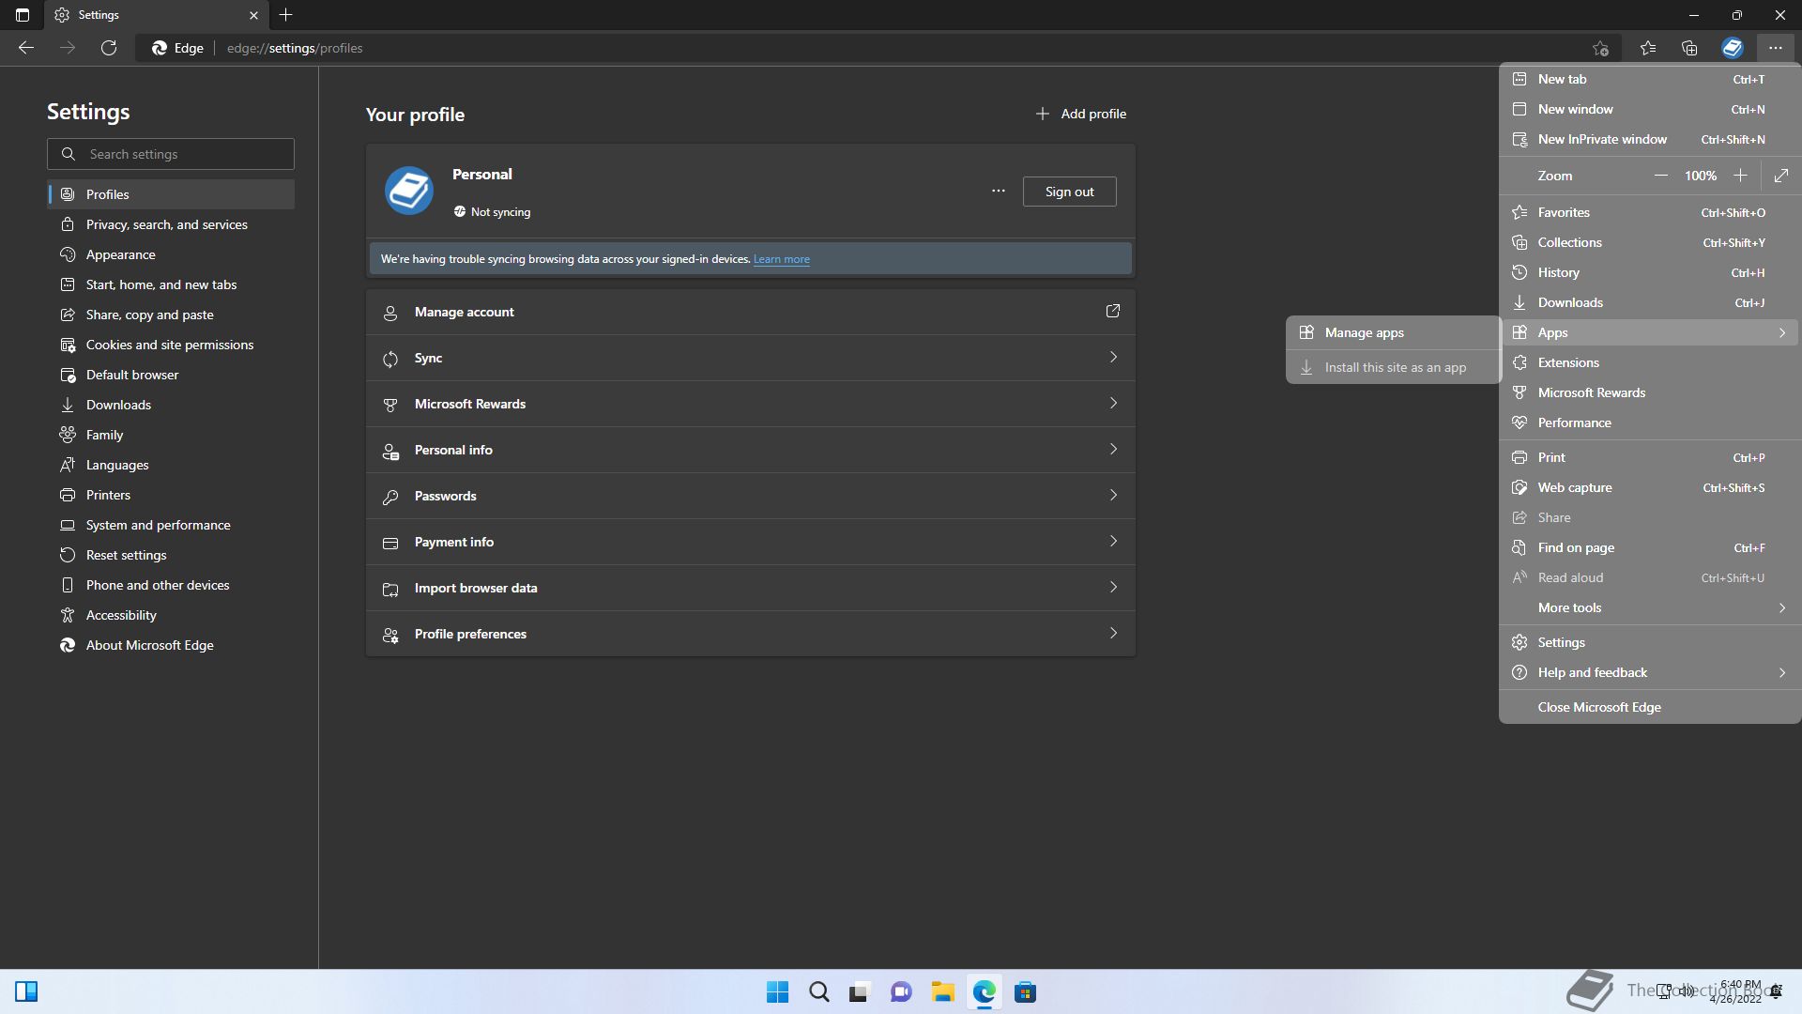Screen dimensions: 1802x1014
Task: Select Performance in the menu
Action: [1649, 422]
